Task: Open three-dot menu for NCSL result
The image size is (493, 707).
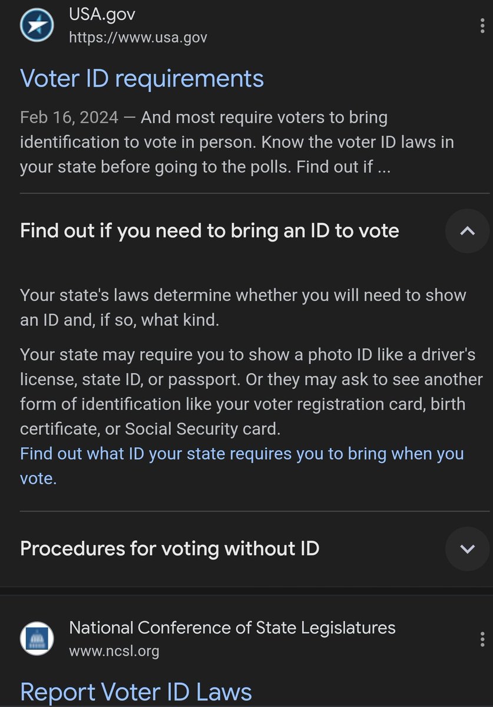Action: click(x=483, y=639)
